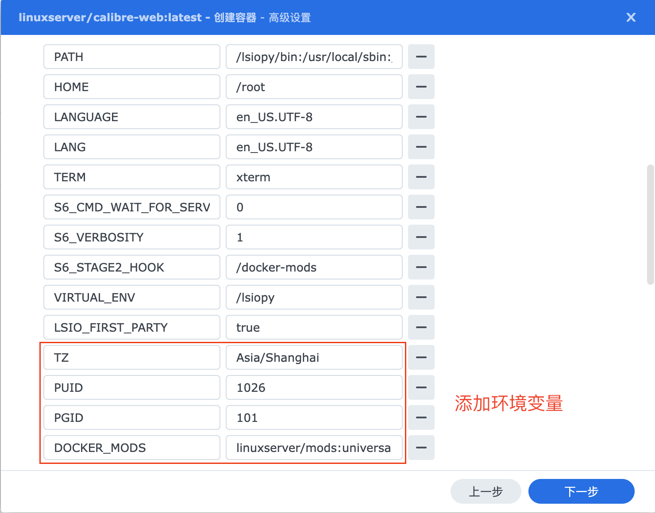Remove the S6_CMD_WAIT_FOR_SERV variable row
Screen dimensions: 655x513
[x=421, y=207]
